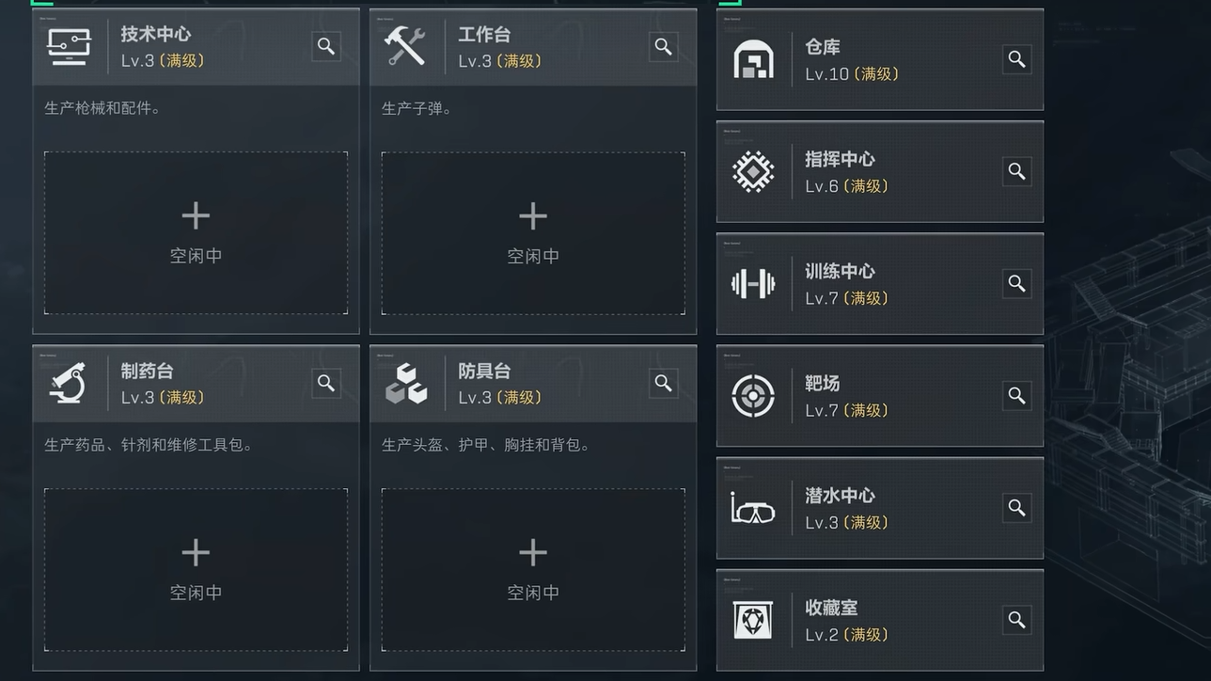Inspect 指挥中心 using magnifier button
Viewport: 1211px width, 681px height.
click(x=1016, y=171)
